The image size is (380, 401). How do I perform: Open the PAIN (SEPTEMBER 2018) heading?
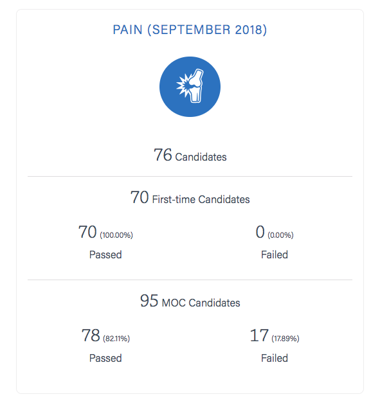pyautogui.click(x=190, y=30)
